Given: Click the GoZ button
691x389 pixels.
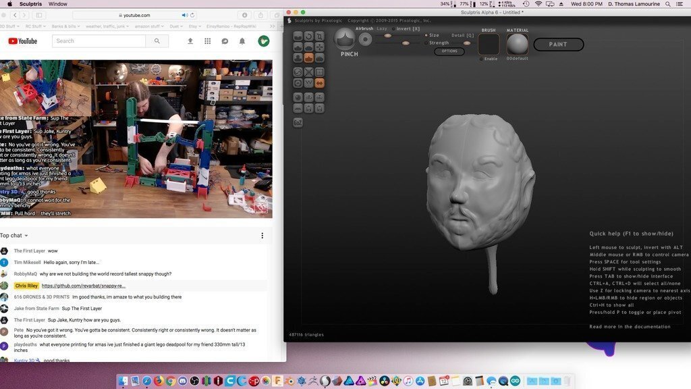Looking at the screenshot, I should pos(298,122).
